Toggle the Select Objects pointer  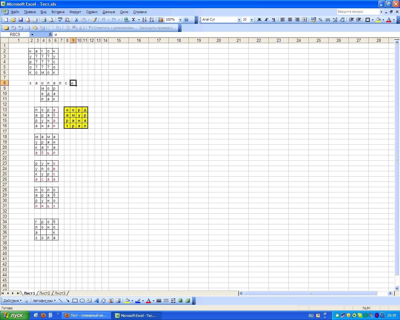[27, 301]
